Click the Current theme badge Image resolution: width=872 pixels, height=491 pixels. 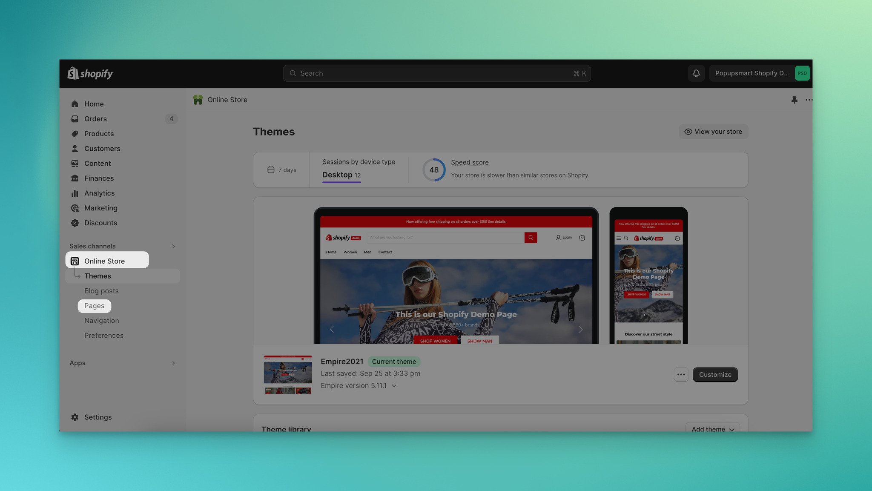click(394, 362)
